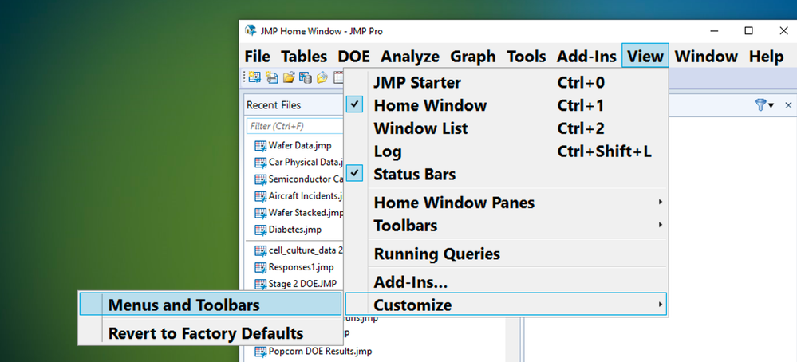Maximize the JMP Home Window
The height and width of the screenshot is (362, 797).
coord(748,31)
